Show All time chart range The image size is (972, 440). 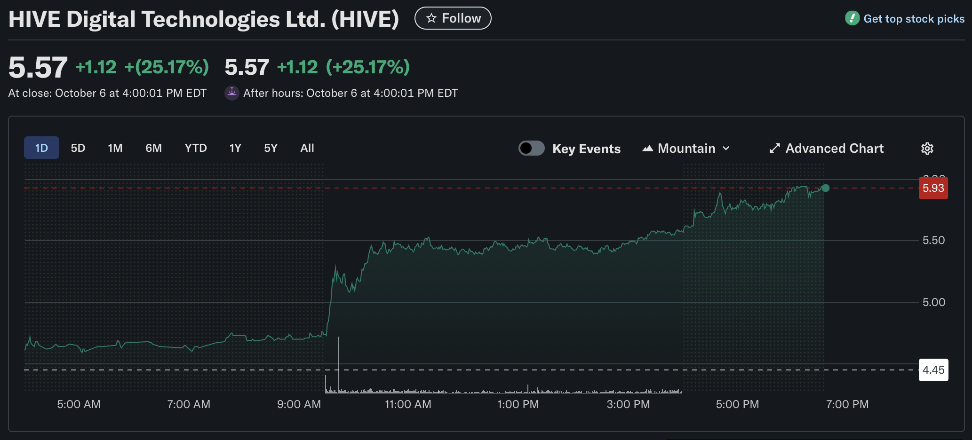pos(307,148)
